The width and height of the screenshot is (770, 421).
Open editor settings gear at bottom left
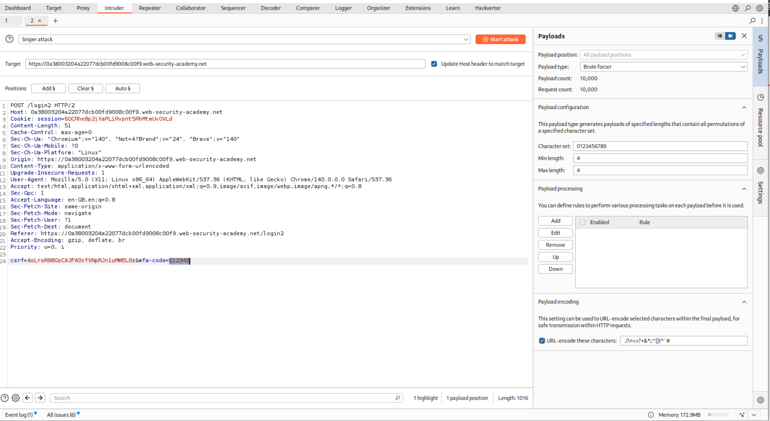(16, 398)
